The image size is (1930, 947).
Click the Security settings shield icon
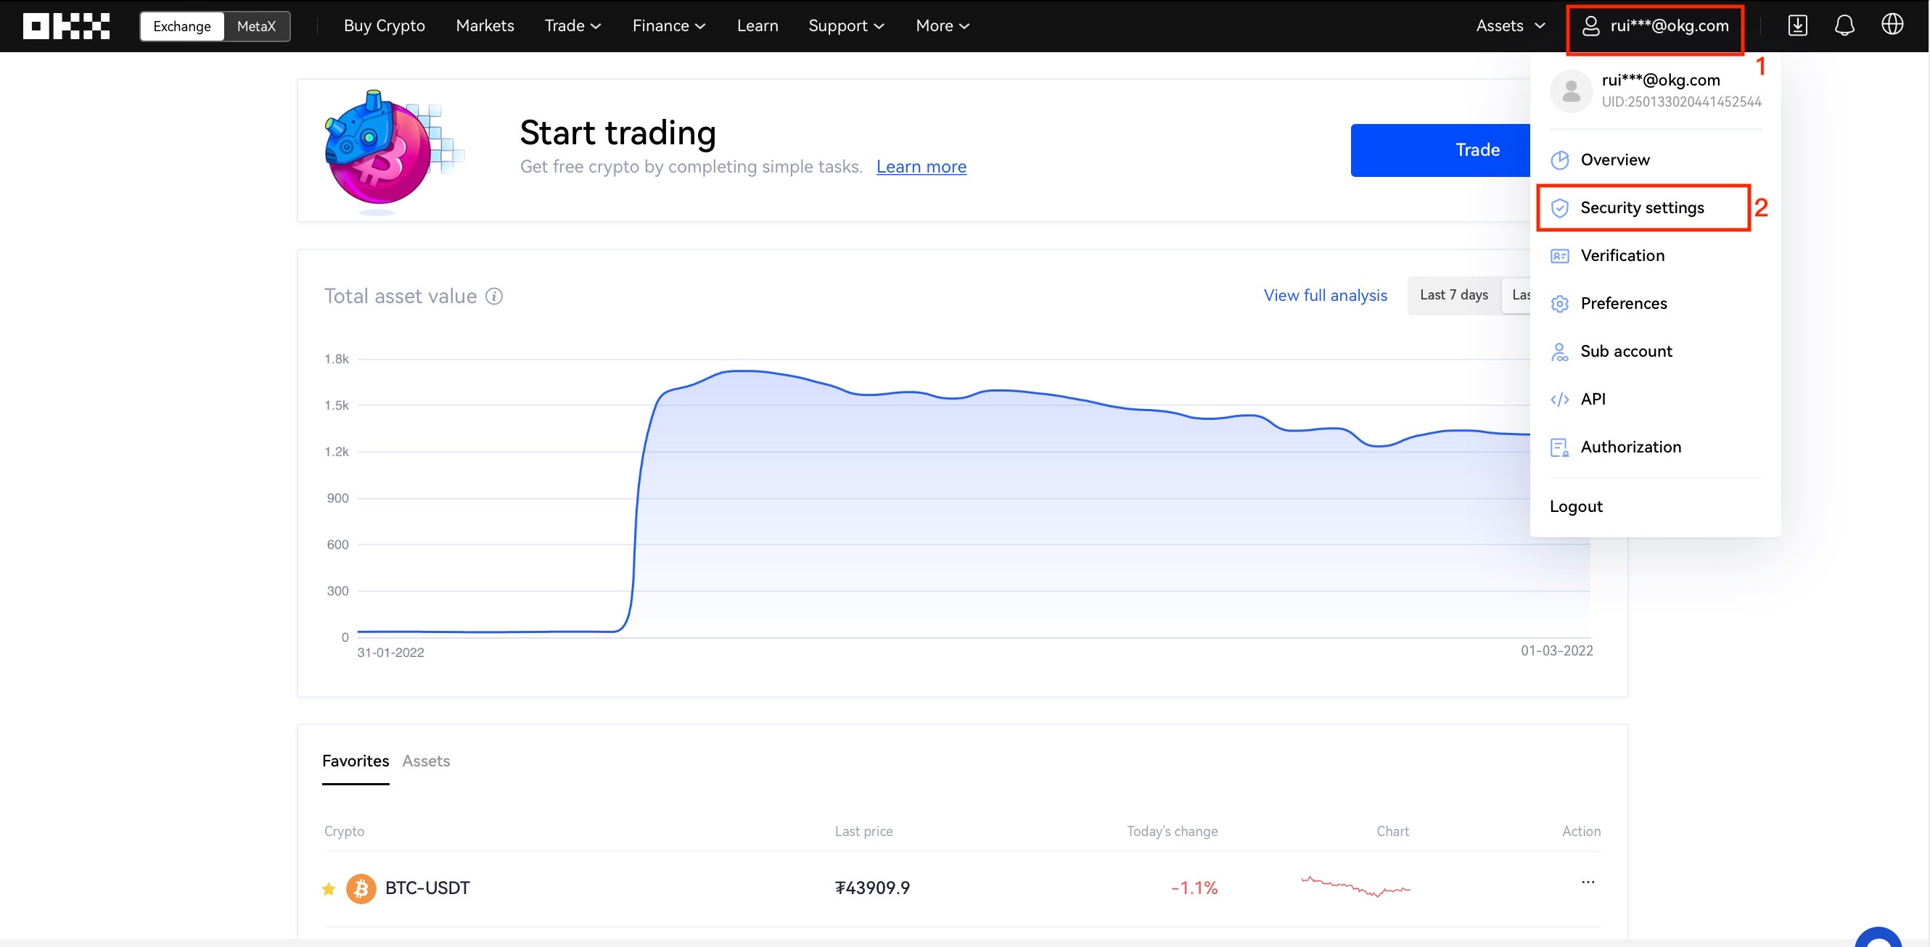pyautogui.click(x=1560, y=208)
